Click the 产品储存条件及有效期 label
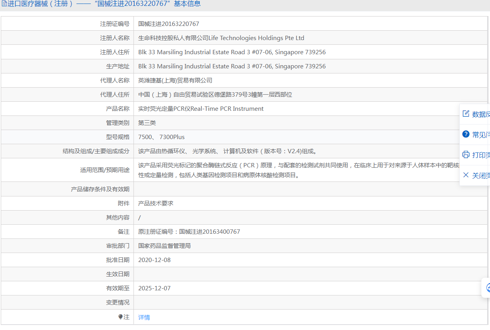The height and width of the screenshot is (330, 490). click(x=100, y=189)
